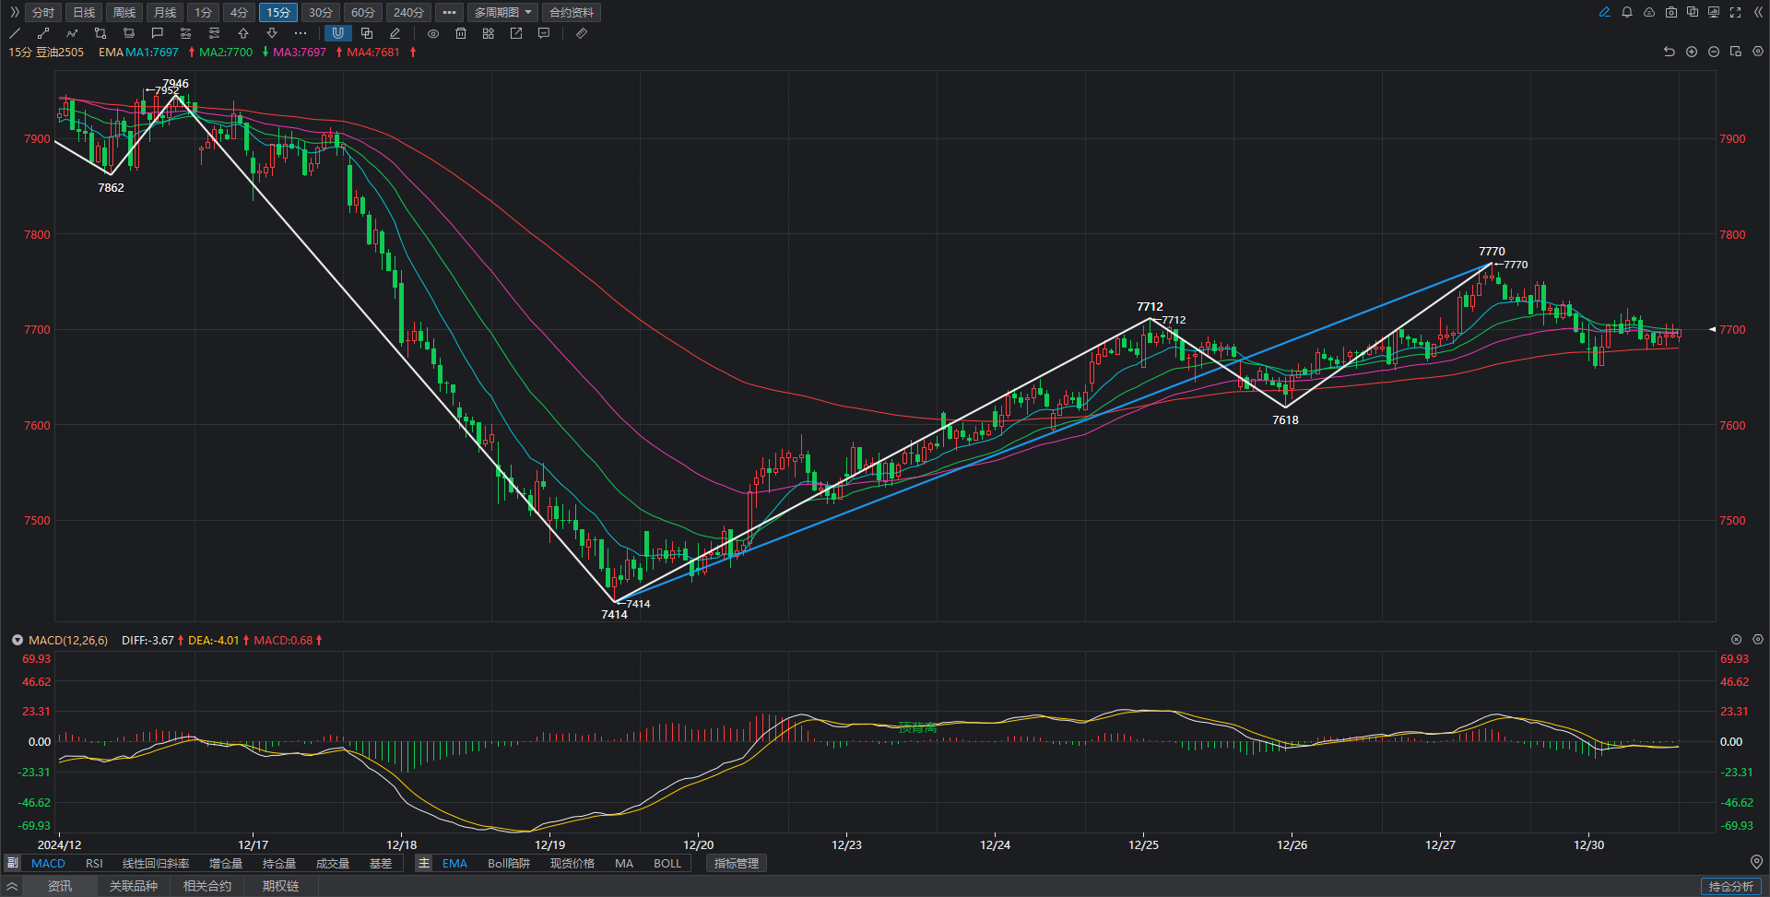This screenshot has width=1770, height=897.
Task: Select the polyline wave drawing tool
Action: pyautogui.click(x=72, y=33)
